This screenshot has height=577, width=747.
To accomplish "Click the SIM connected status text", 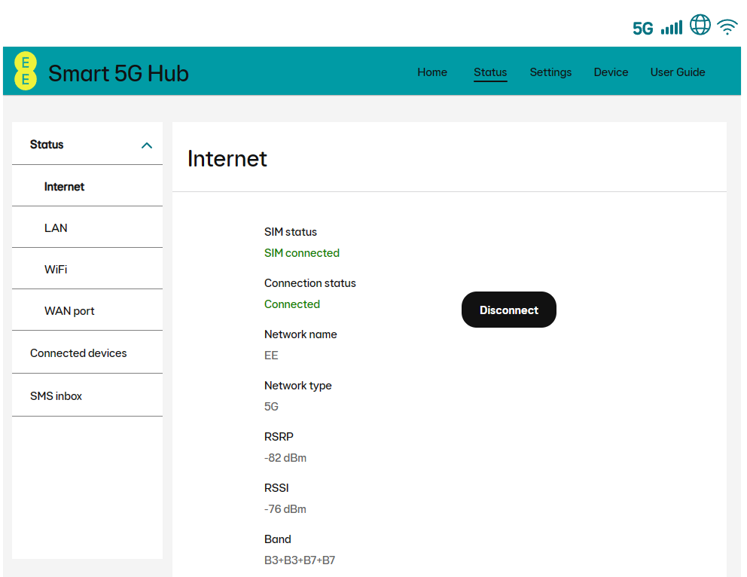I will point(302,253).
